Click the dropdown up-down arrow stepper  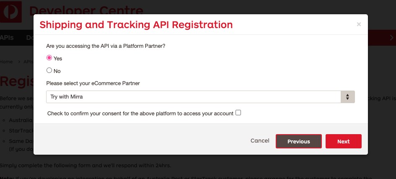pyautogui.click(x=347, y=97)
